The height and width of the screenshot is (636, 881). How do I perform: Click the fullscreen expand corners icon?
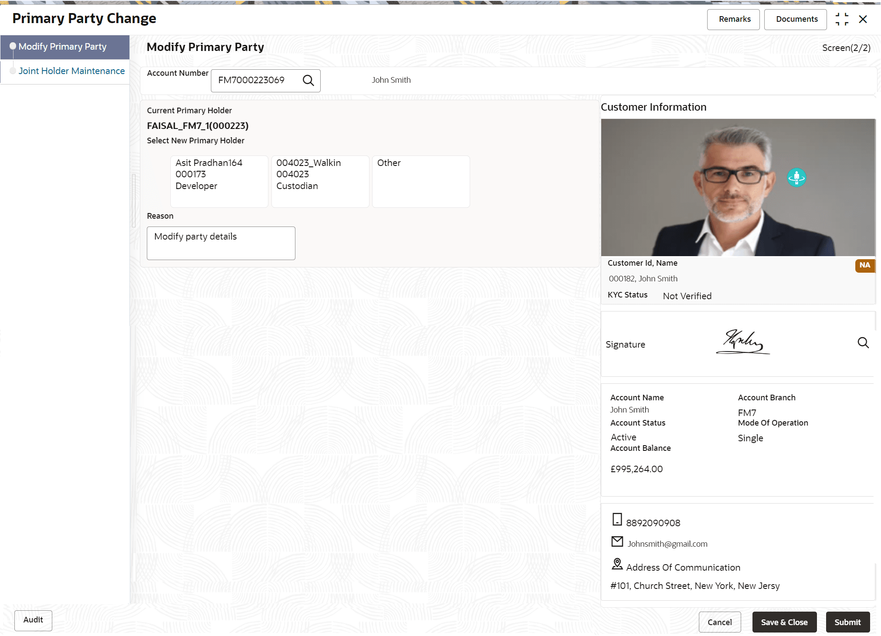pos(841,19)
